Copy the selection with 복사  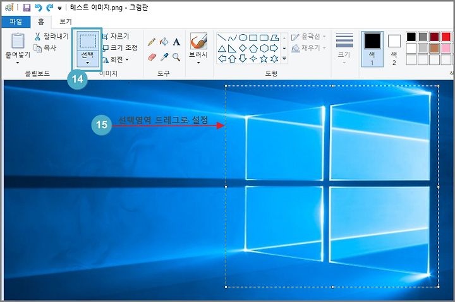pos(45,48)
